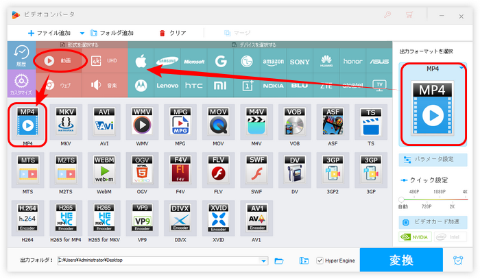Select the SONY device brand
The height and width of the screenshot is (279, 480).
click(300, 61)
